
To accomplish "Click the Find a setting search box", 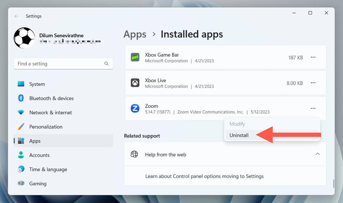I will pyautogui.click(x=63, y=64).
